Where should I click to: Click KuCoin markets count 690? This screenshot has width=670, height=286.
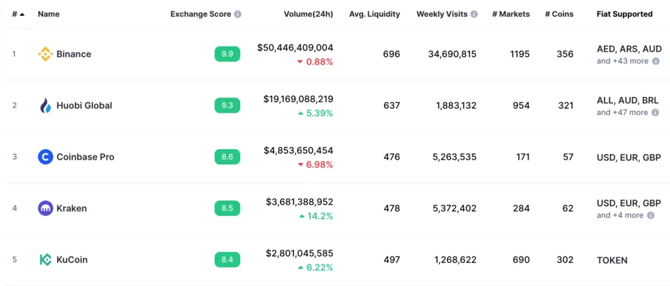521,260
